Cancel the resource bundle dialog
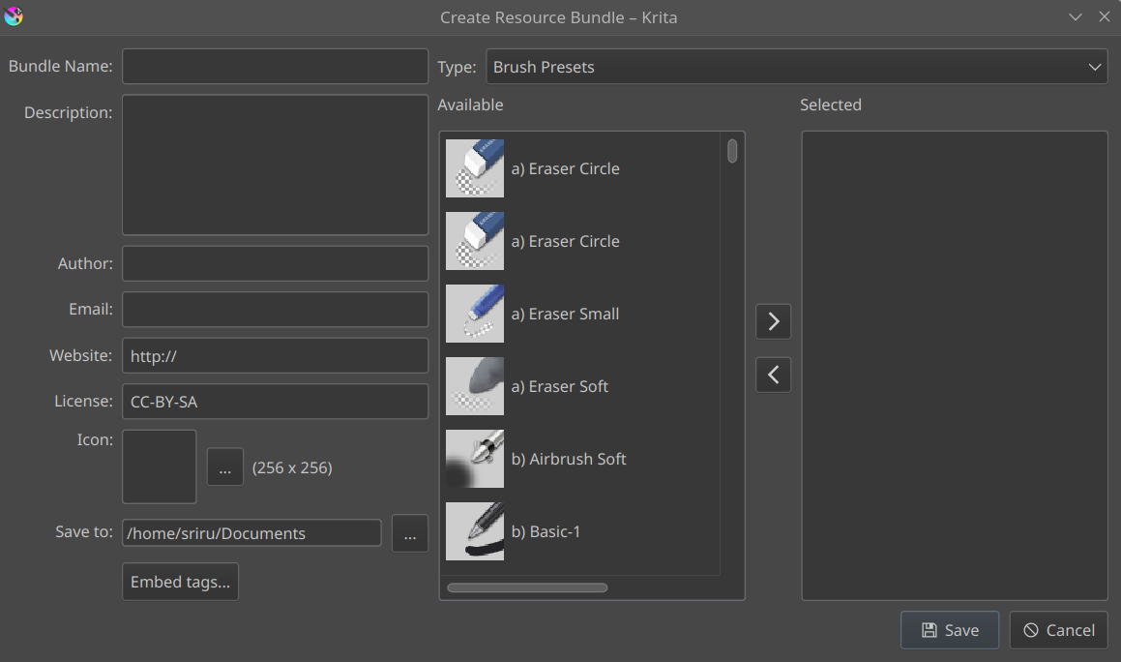 point(1058,630)
